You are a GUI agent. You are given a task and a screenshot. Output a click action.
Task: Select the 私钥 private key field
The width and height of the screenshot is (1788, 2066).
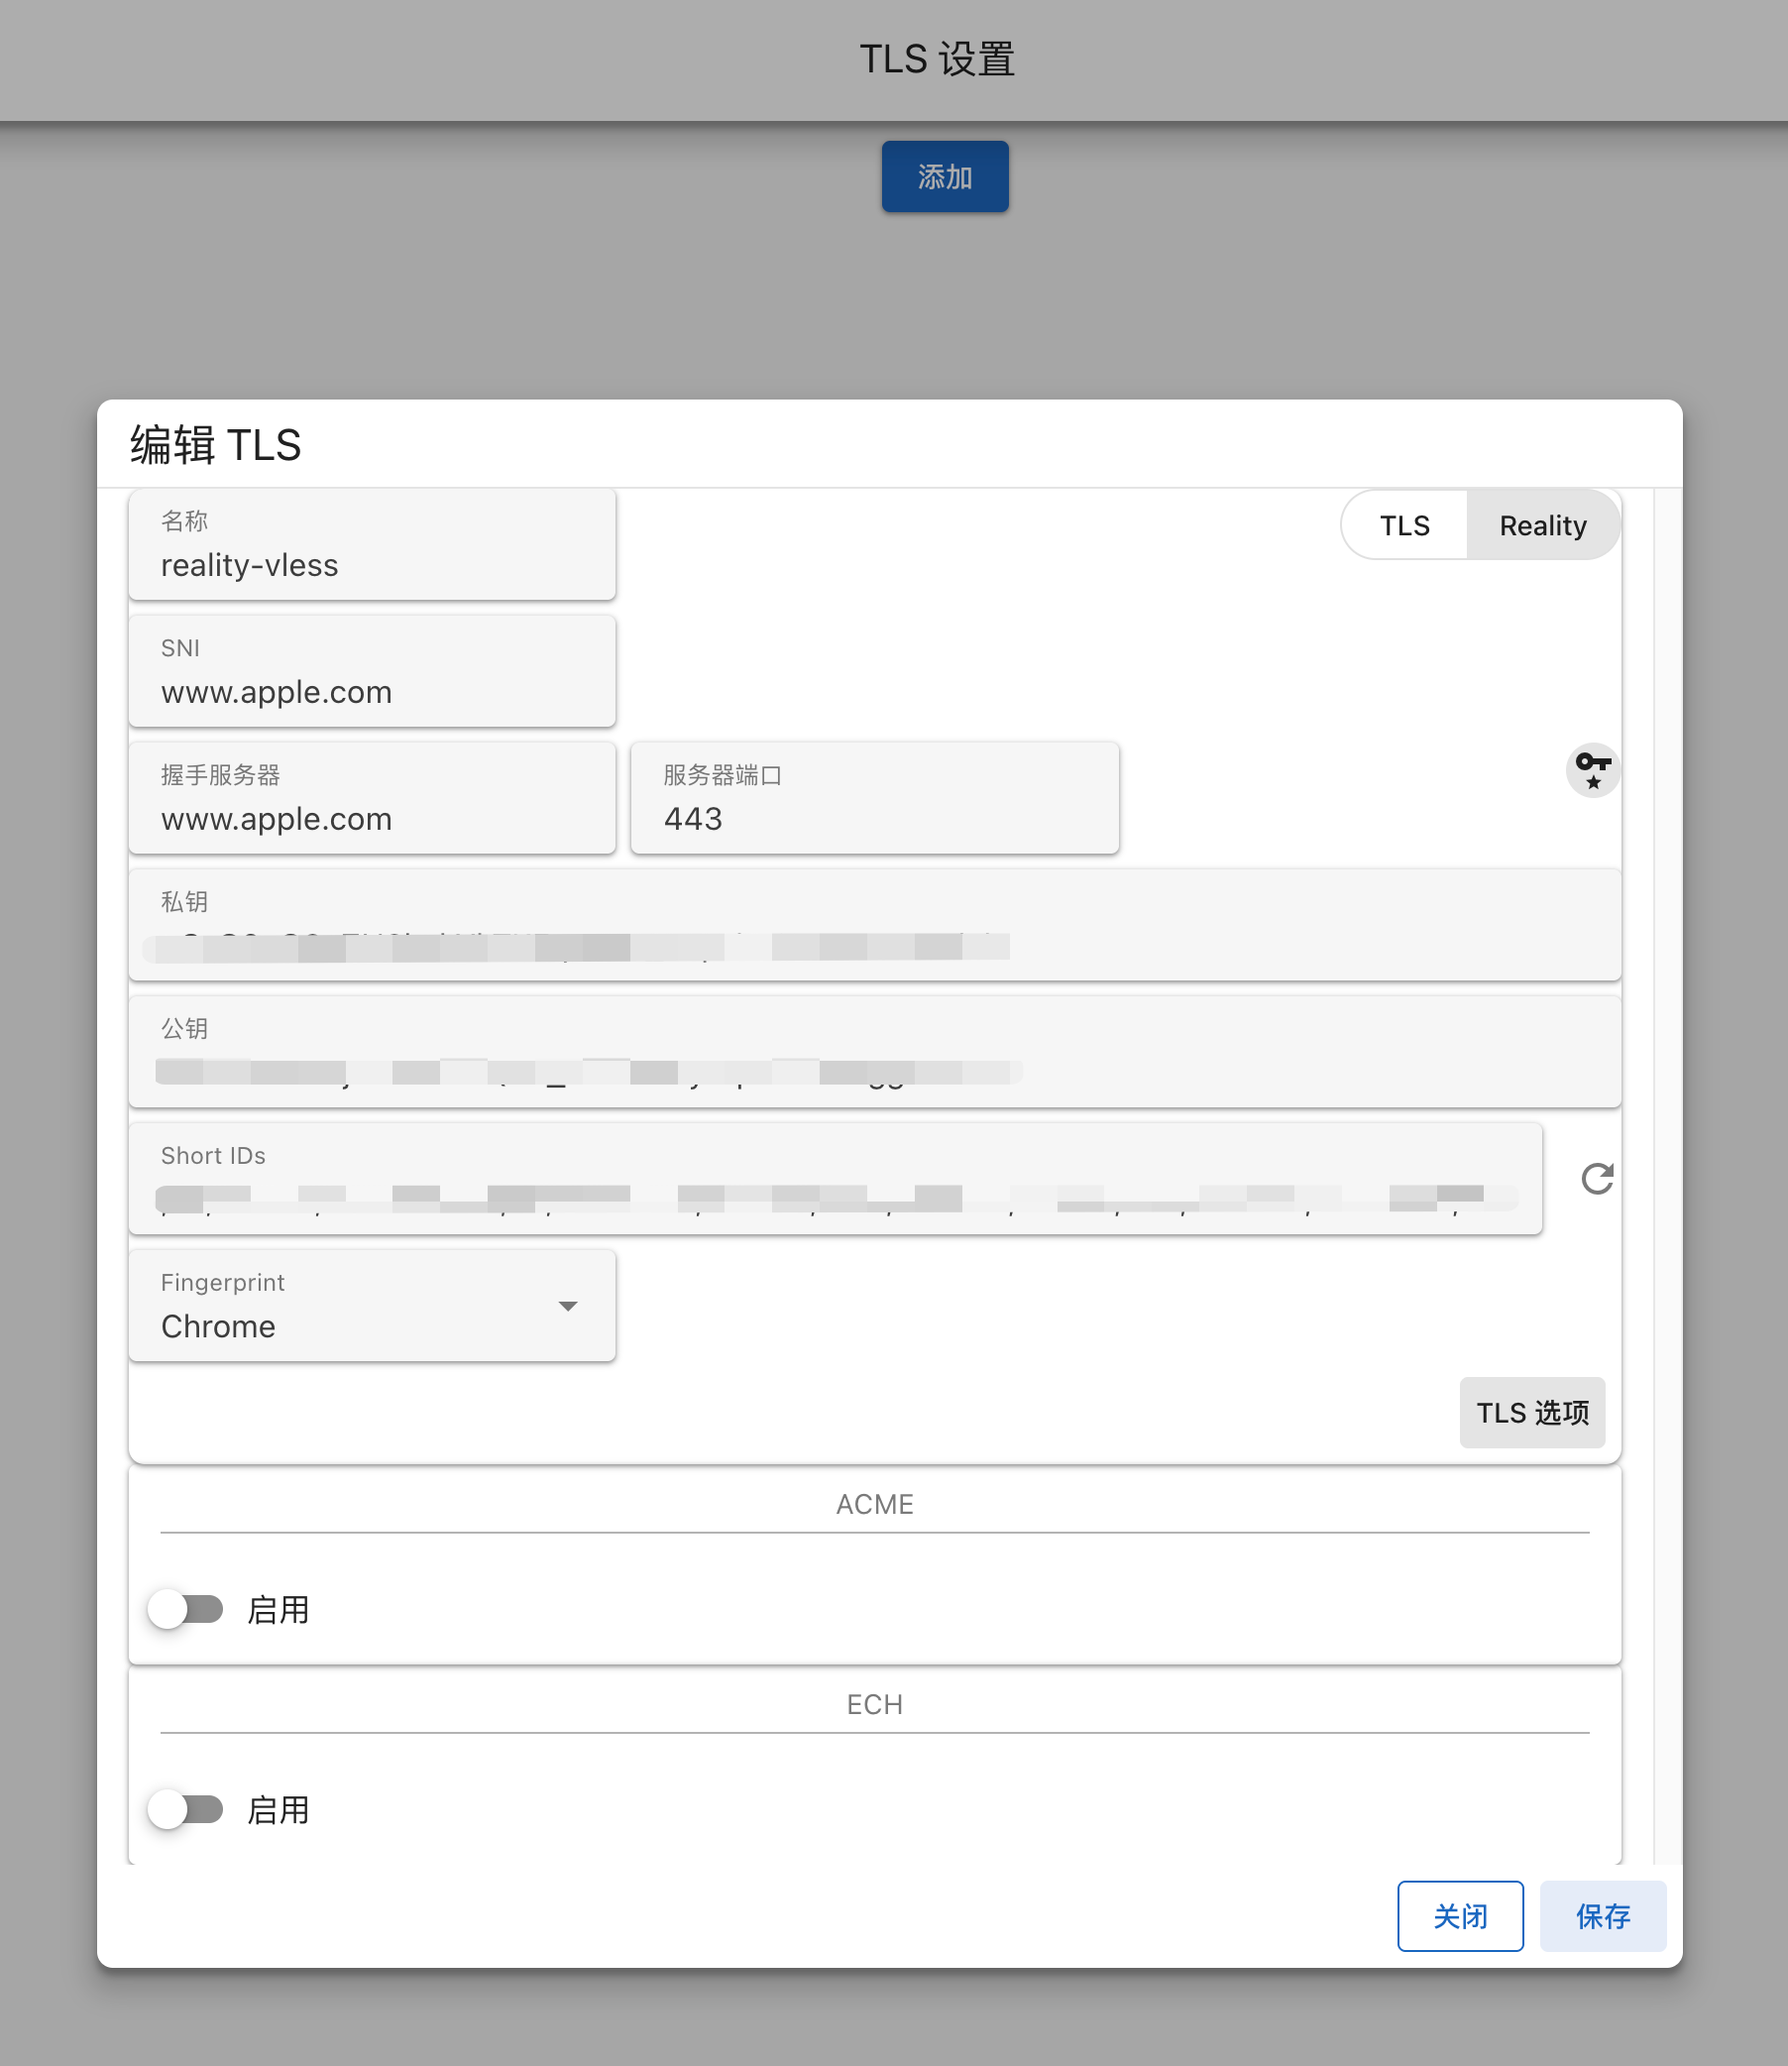click(875, 924)
